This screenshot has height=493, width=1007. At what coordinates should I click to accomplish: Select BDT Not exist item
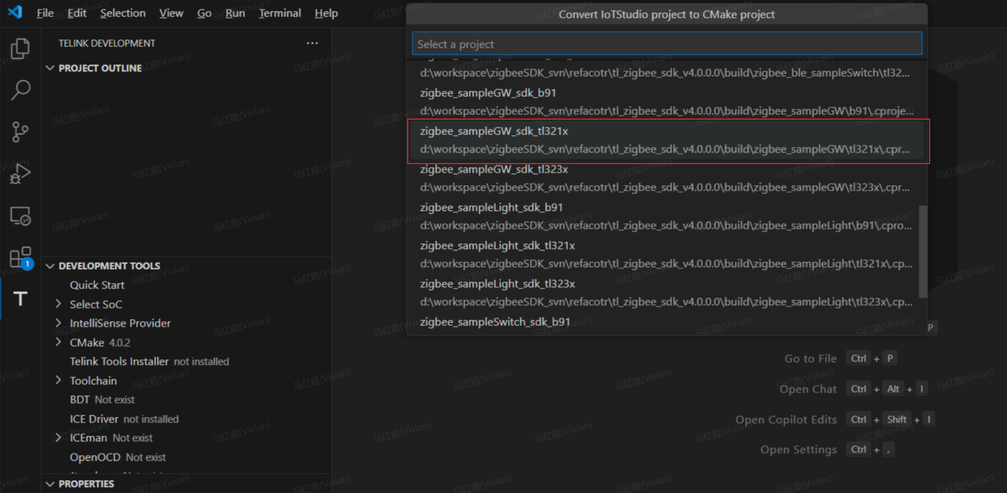pos(102,400)
